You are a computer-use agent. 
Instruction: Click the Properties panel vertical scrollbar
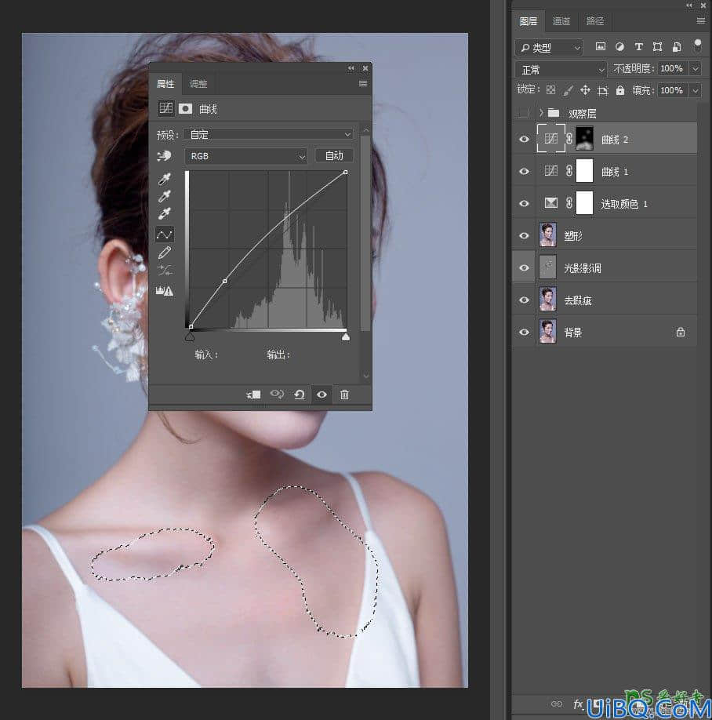coord(365,232)
